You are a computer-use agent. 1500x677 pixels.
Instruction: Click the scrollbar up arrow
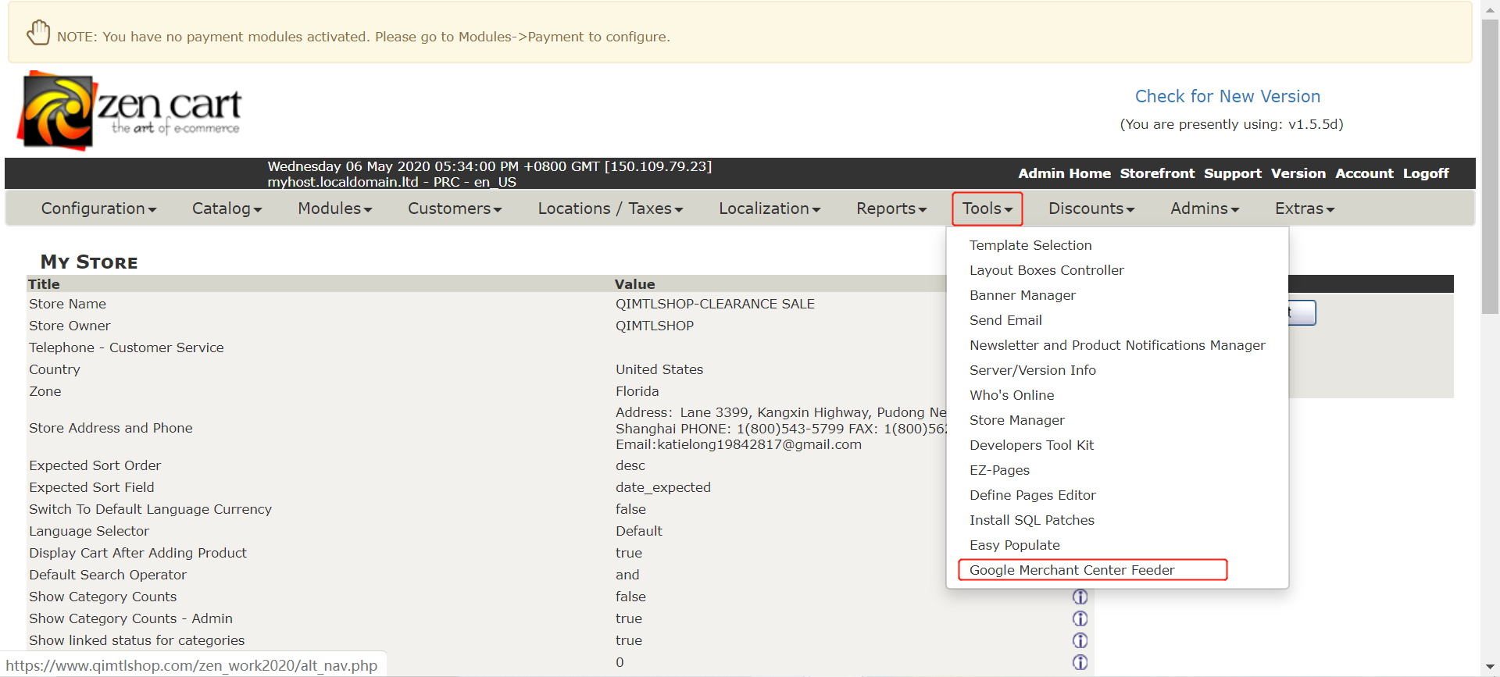(1490, 9)
